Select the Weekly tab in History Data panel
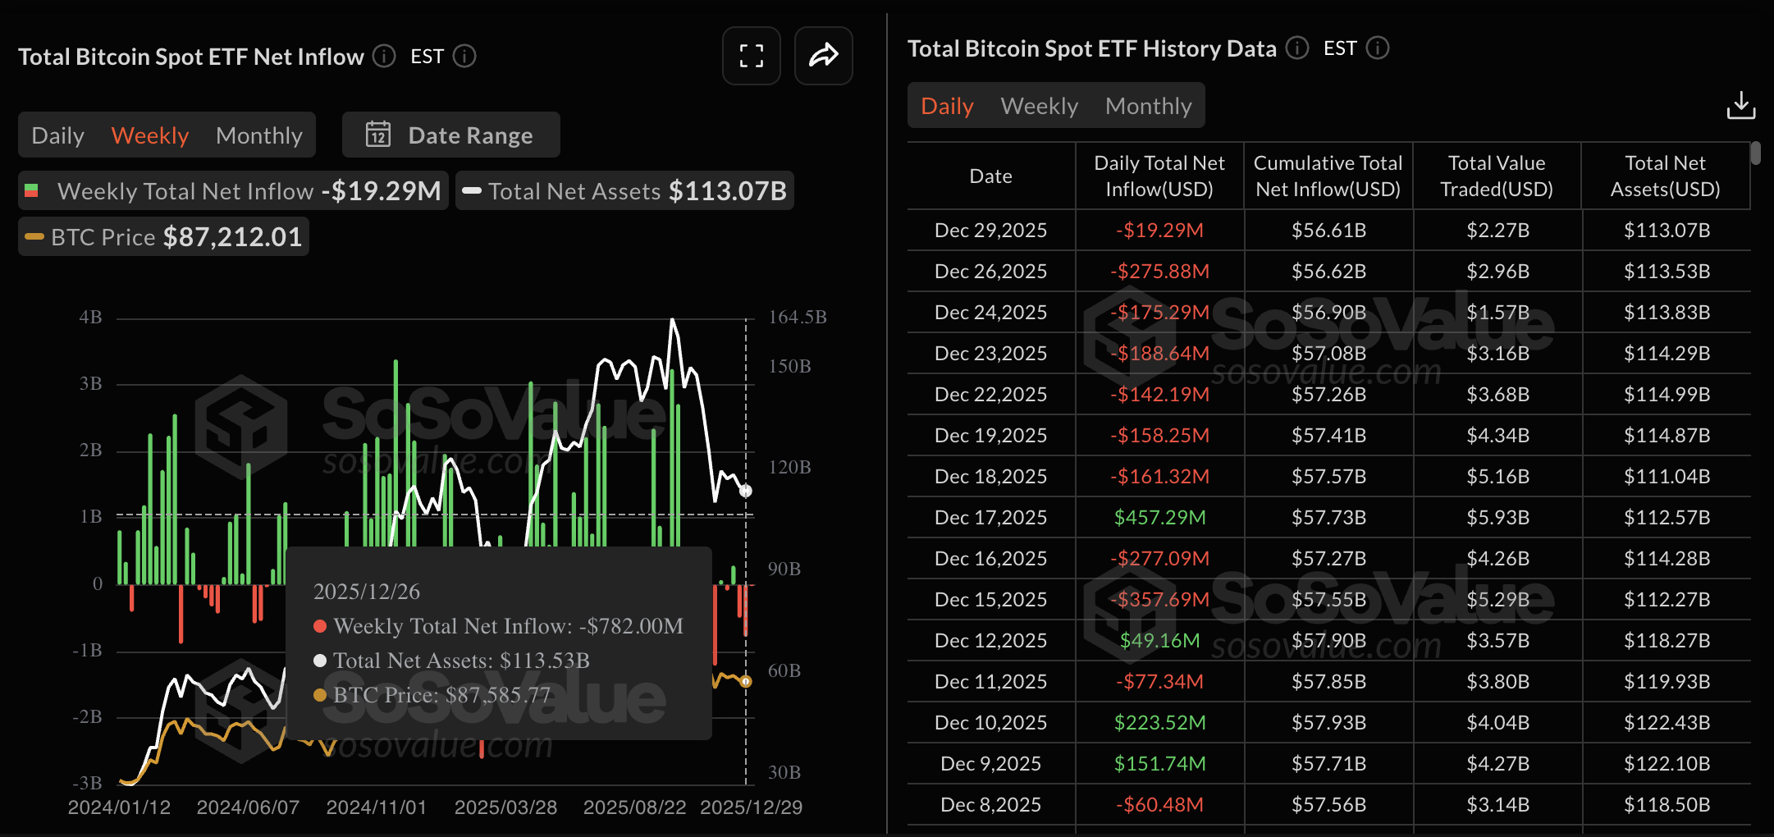1774x837 pixels. tap(1038, 105)
